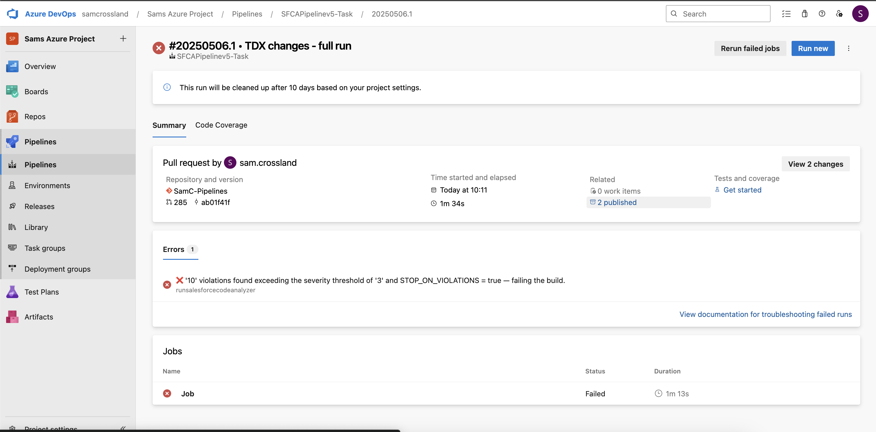
Task: Click the plus button beside project name
Action: 123,39
